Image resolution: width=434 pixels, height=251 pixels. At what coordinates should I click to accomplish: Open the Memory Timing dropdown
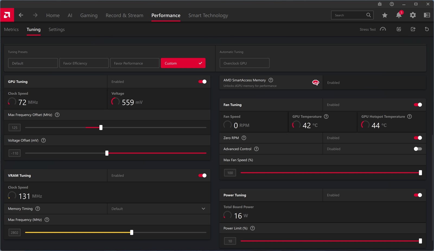(159, 209)
